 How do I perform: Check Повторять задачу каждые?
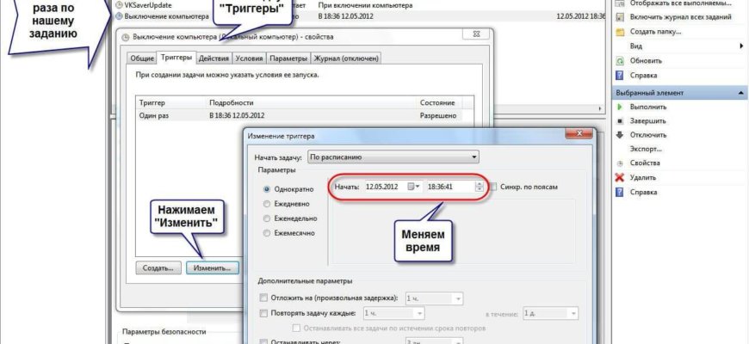(263, 313)
